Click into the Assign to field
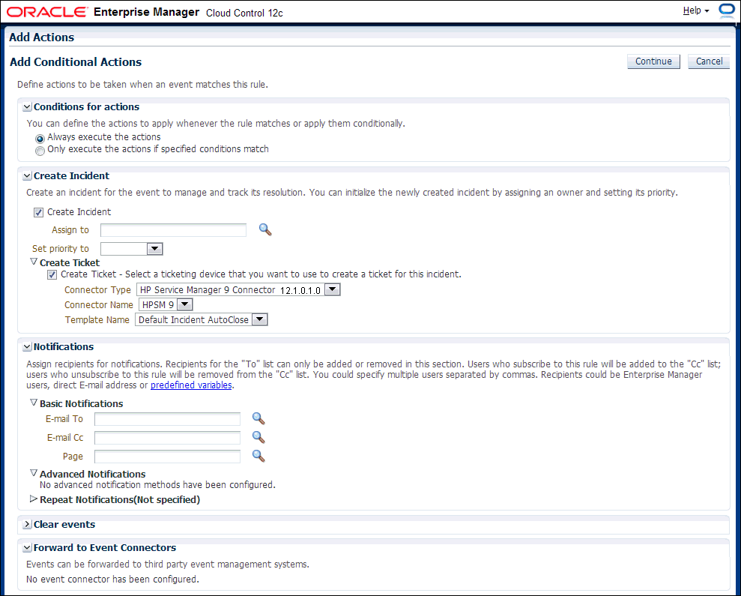Viewport: 741px width, 596px height. pyautogui.click(x=173, y=230)
